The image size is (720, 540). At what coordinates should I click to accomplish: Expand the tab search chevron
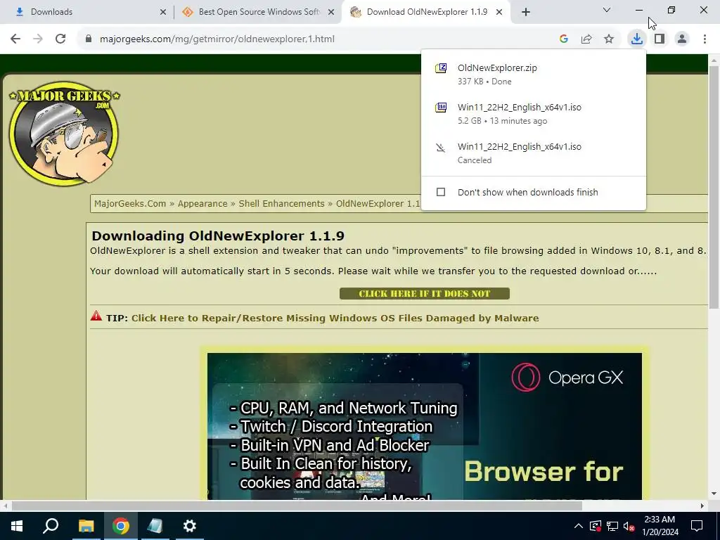click(x=607, y=10)
